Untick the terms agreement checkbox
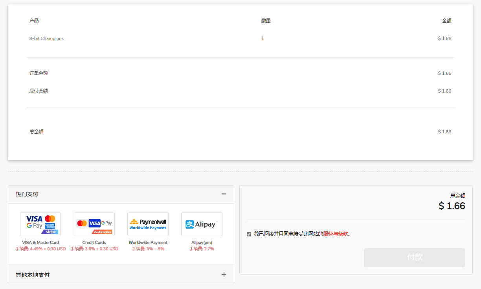The height and width of the screenshot is (289, 481). (249, 234)
